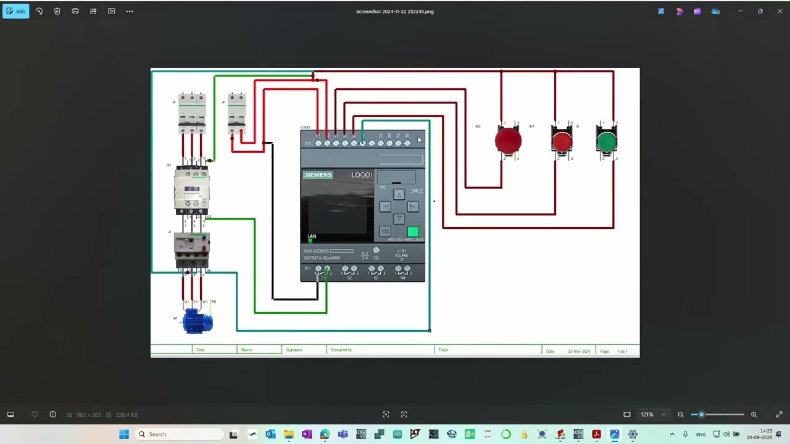Start slideshow with the play icon

(111, 11)
